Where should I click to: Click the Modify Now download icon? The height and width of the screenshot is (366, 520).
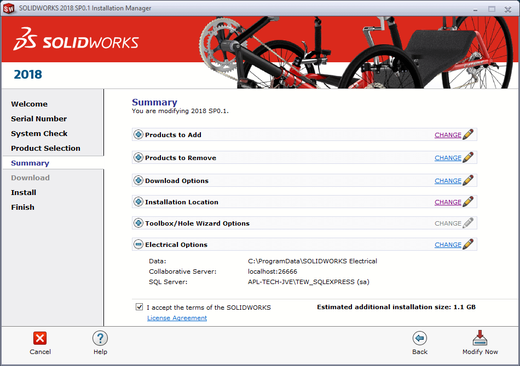tap(480, 338)
